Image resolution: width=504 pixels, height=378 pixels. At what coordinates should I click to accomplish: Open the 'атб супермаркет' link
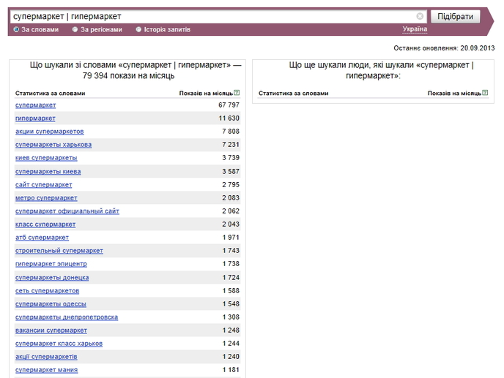point(42,238)
